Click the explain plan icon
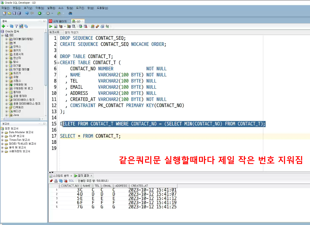The height and width of the screenshot is (225, 310). (61, 26)
